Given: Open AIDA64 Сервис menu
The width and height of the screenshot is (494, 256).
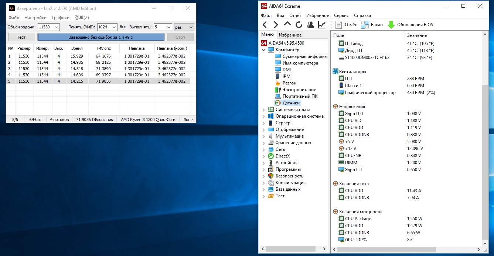Looking at the screenshot, I should [341, 15].
